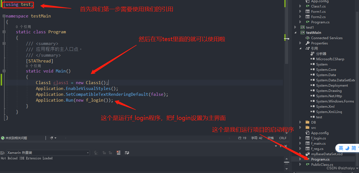Open output panel window position dropdown
Image resolution: width=359 pixels, height=173 pixels.
276,146
